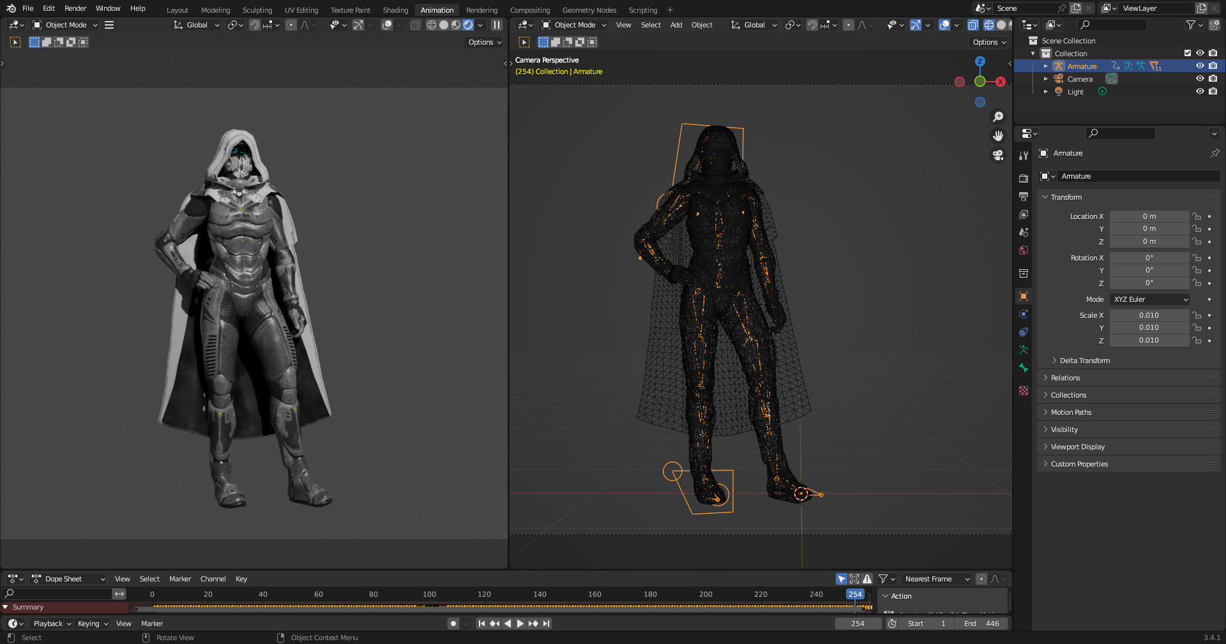Screen dimensions: 1226x644
Task: Open the Armature data properties tab
Action: tap(1024, 350)
